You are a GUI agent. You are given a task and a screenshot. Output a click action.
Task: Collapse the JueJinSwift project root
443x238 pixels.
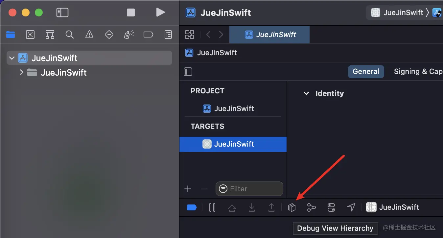click(12, 58)
